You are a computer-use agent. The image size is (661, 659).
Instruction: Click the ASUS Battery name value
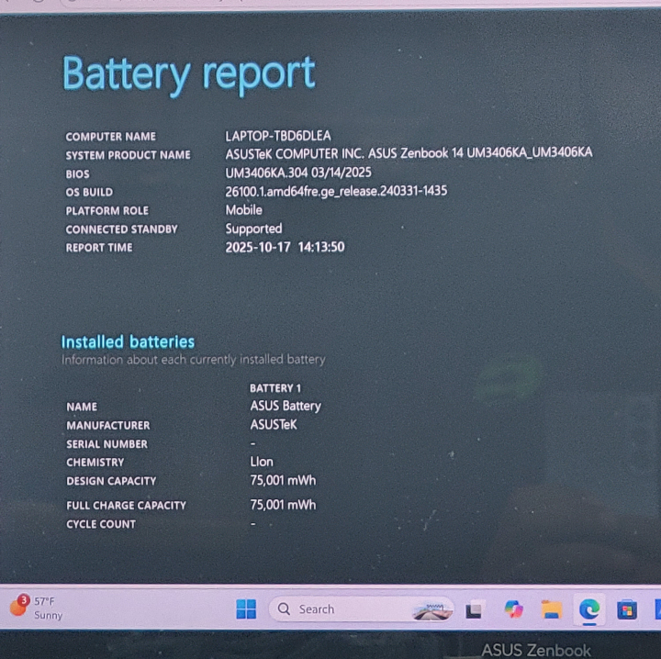coord(285,406)
